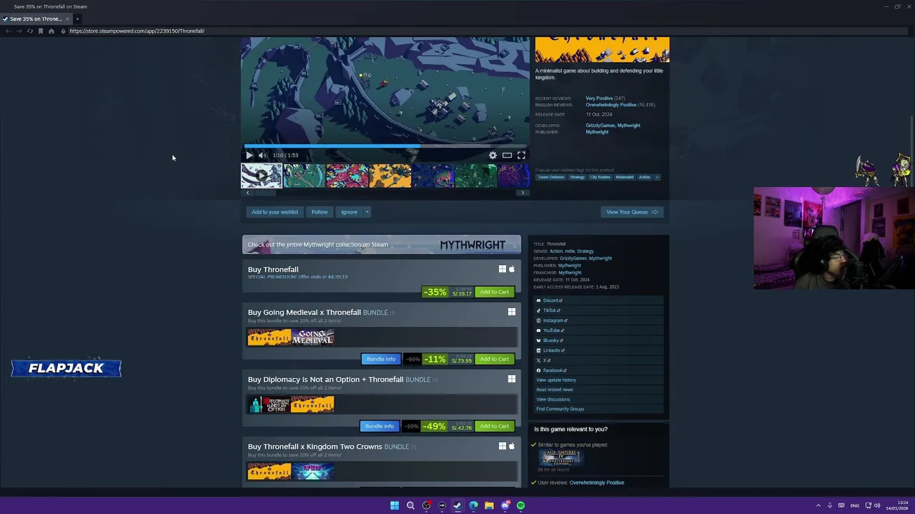The image size is (915, 514).
Task: Click the home icon in toolbar
Action: 51,31
